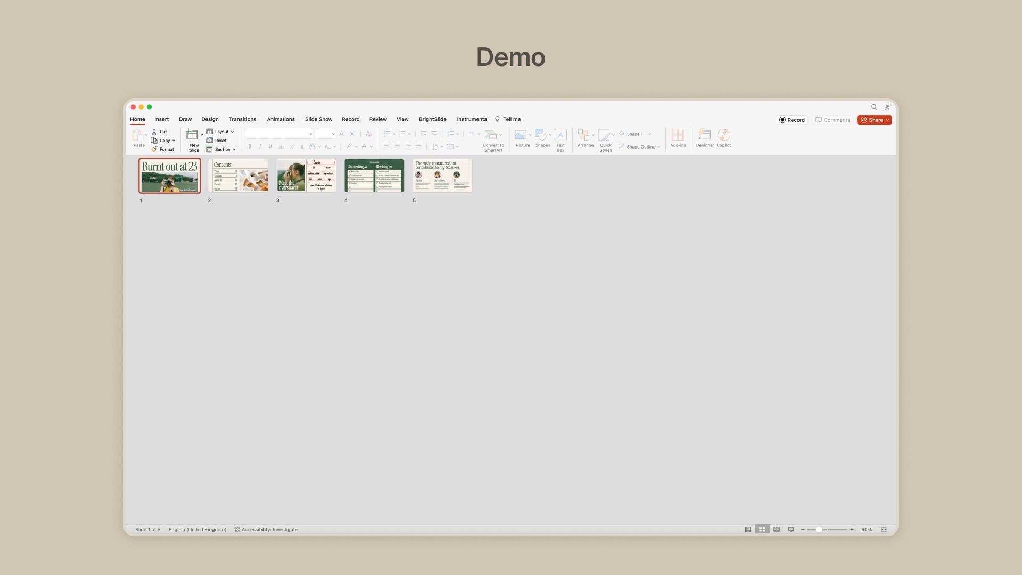
Task: Click the search magnifier icon
Action: point(874,107)
